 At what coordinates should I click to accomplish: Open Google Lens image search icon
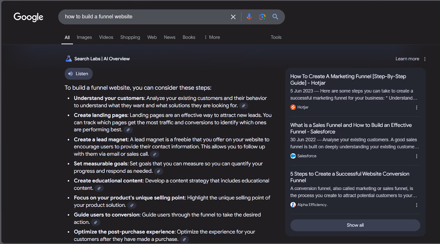[x=262, y=17]
